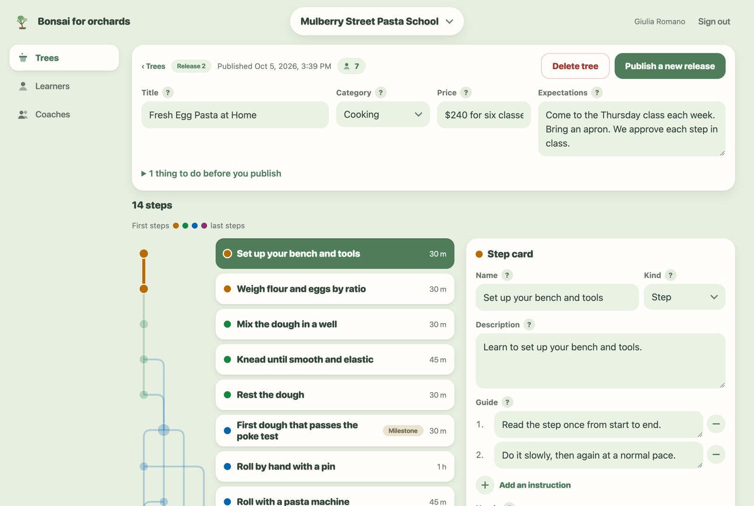Open the Category dropdown set to Cooking
754x506 pixels.
[x=383, y=114]
